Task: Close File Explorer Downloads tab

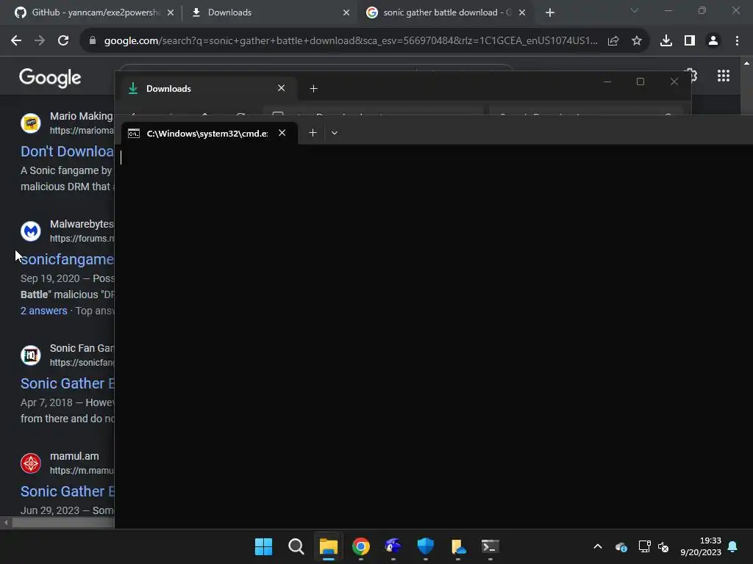Action: [x=282, y=88]
